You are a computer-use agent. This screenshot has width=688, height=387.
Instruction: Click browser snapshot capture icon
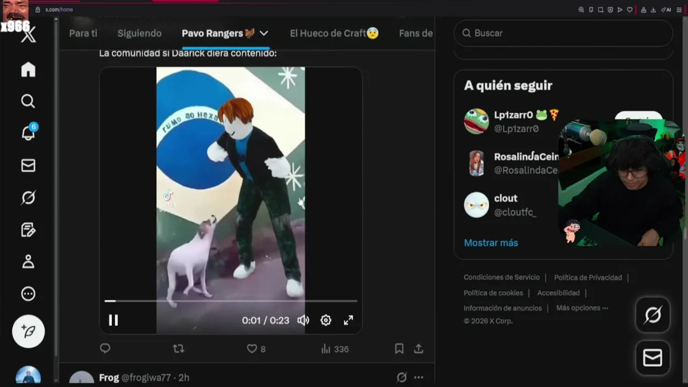tap(600, 10)
